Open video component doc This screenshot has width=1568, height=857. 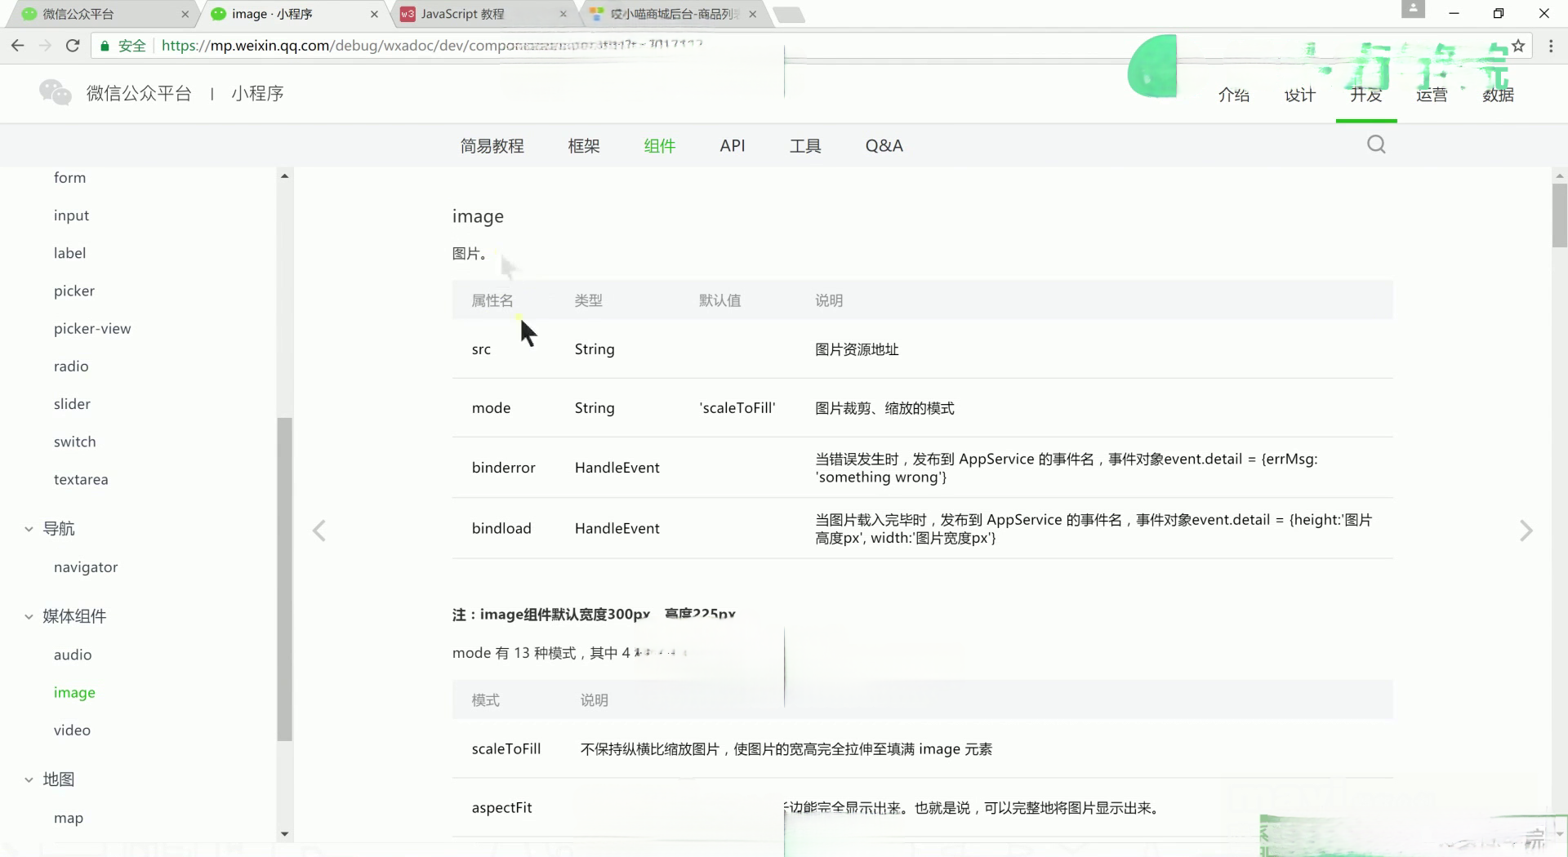pos(72,730)
